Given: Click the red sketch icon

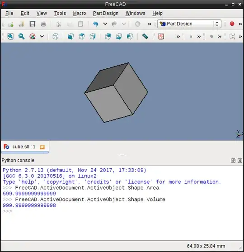Looking at the screenshot, I should 161,37.
